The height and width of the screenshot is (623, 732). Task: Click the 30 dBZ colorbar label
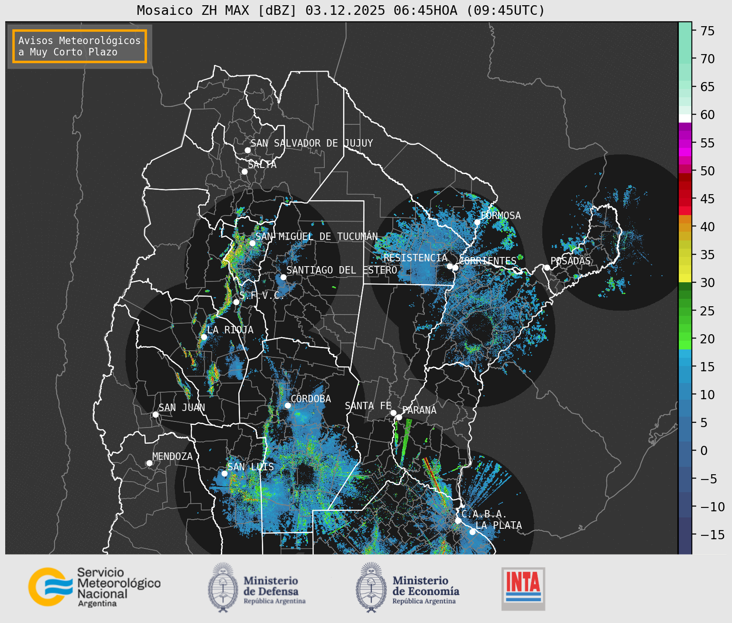point(708,283)
